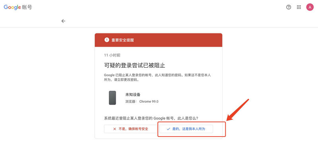Click the 浏览器: Chrome 99.0 detail text
Image resolution: width=318 pixels, height=160 pixels.
pos(142,101)
